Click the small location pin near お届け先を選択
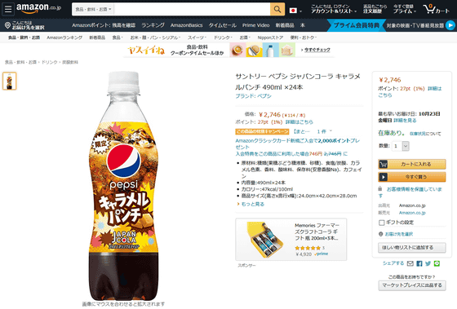 380,234
